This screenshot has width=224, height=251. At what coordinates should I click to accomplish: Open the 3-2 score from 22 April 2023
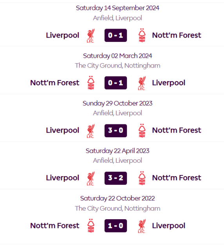pos(116,178)
